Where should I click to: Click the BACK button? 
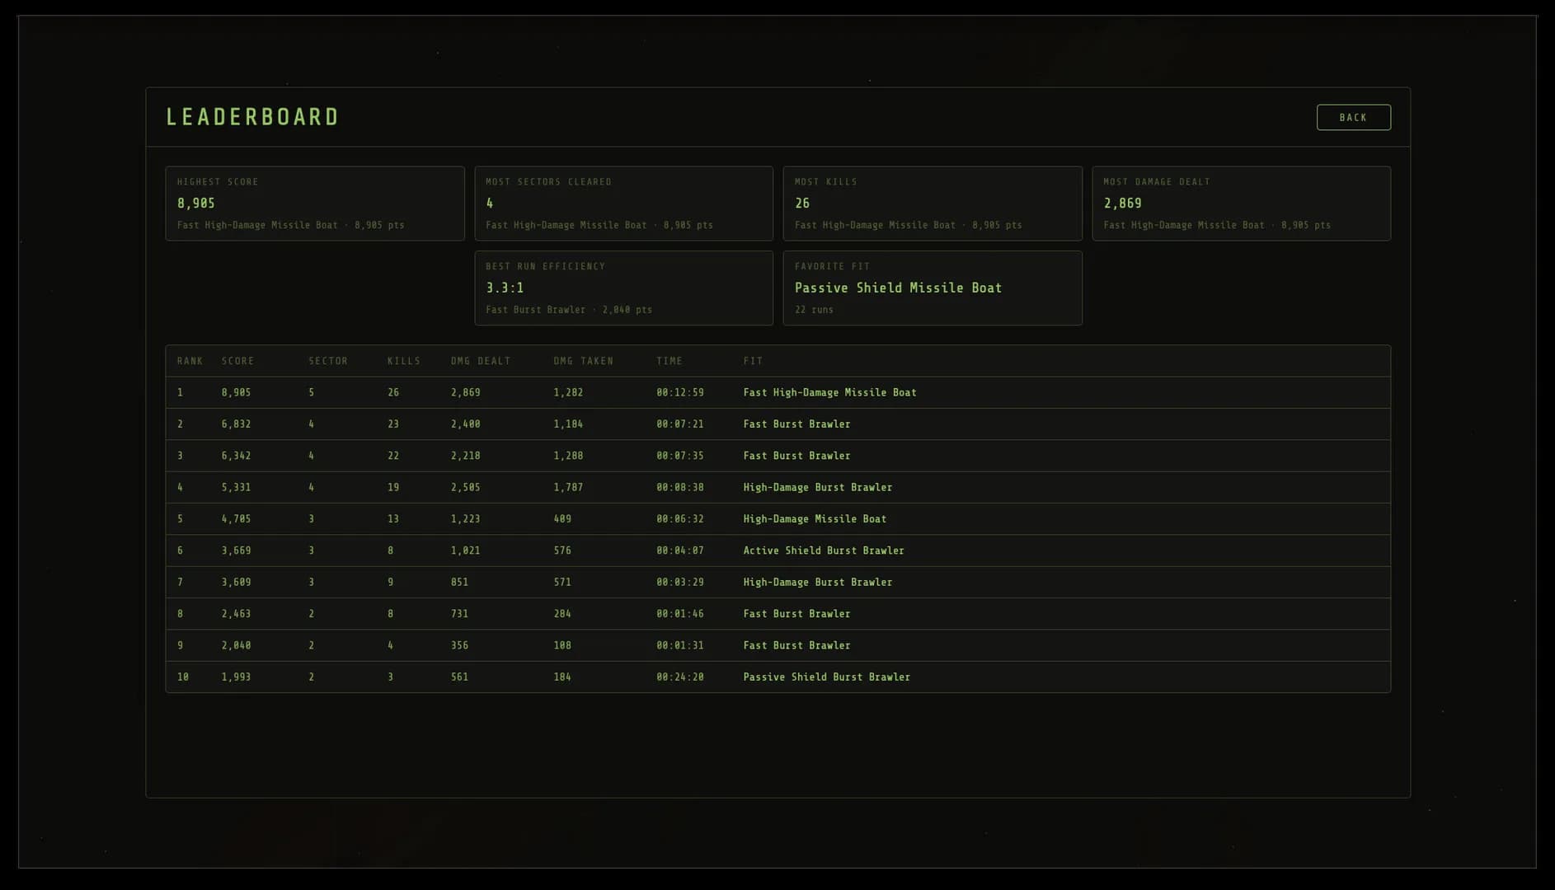1353,117
